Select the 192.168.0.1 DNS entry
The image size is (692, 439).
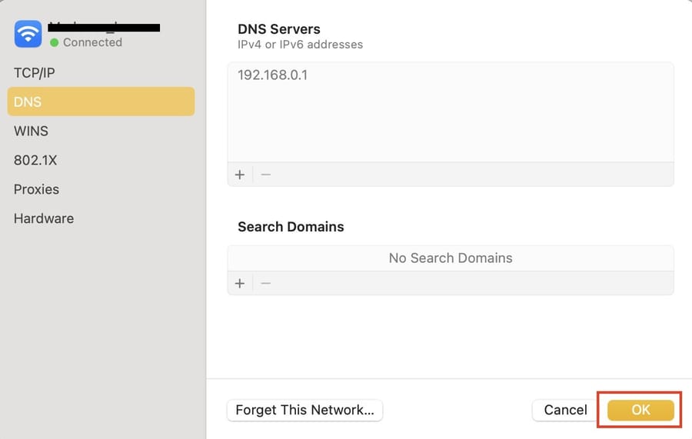point(272,75)
